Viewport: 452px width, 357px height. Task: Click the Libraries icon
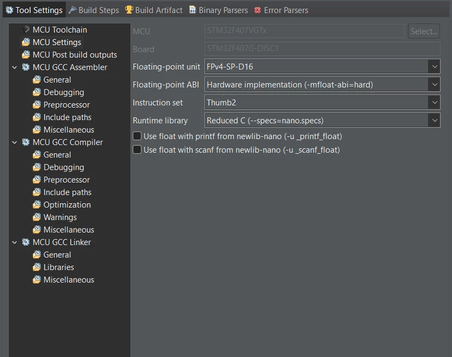pyautogui.click(x=36, y=267)
